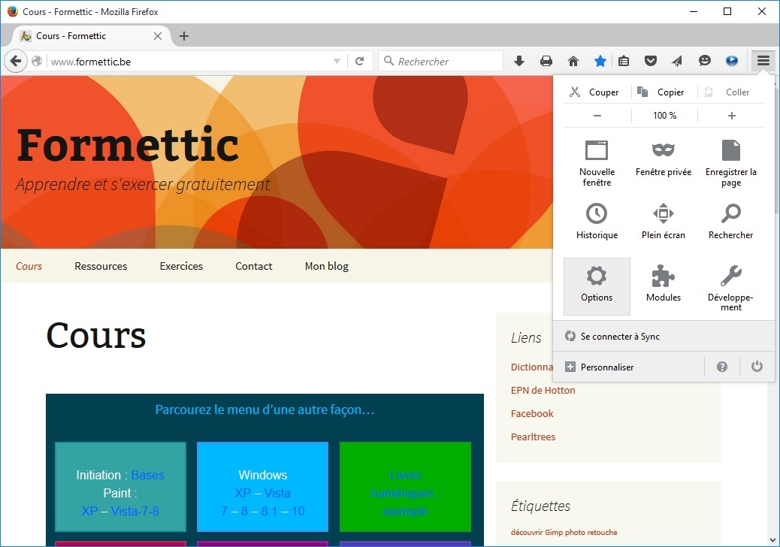Close the hamburger menu button

pos(763,61)
